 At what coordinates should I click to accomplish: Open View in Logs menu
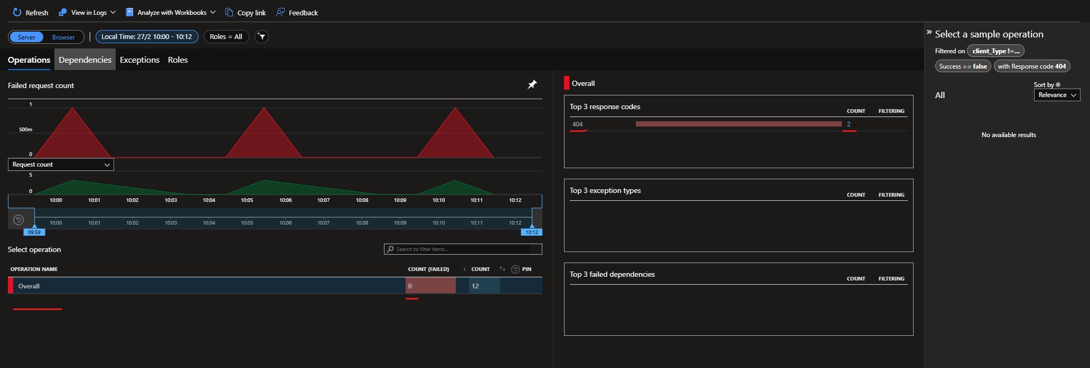[87, 12]
